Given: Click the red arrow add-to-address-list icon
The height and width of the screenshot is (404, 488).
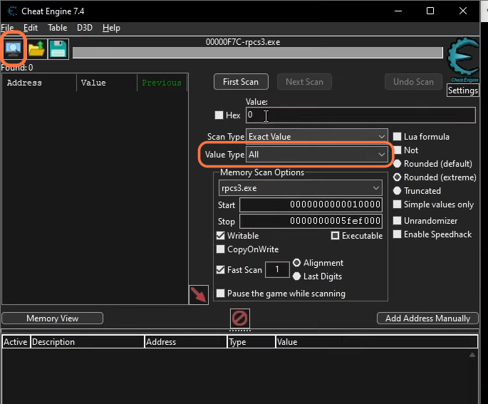Looking at the screenshot, I should (199, 295).
